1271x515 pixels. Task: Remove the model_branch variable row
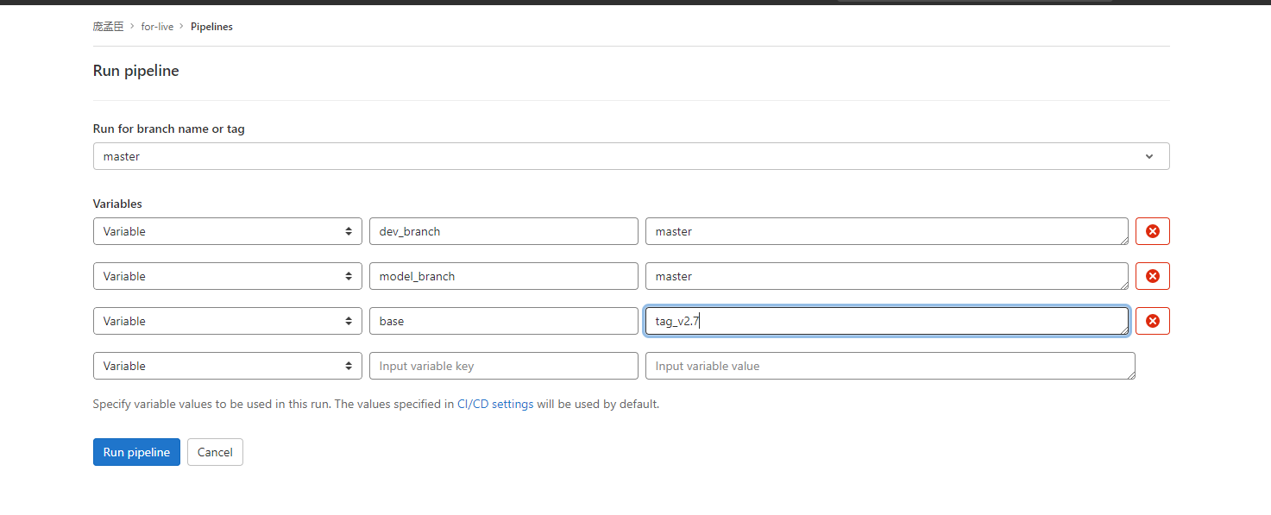pos(1152,276)
